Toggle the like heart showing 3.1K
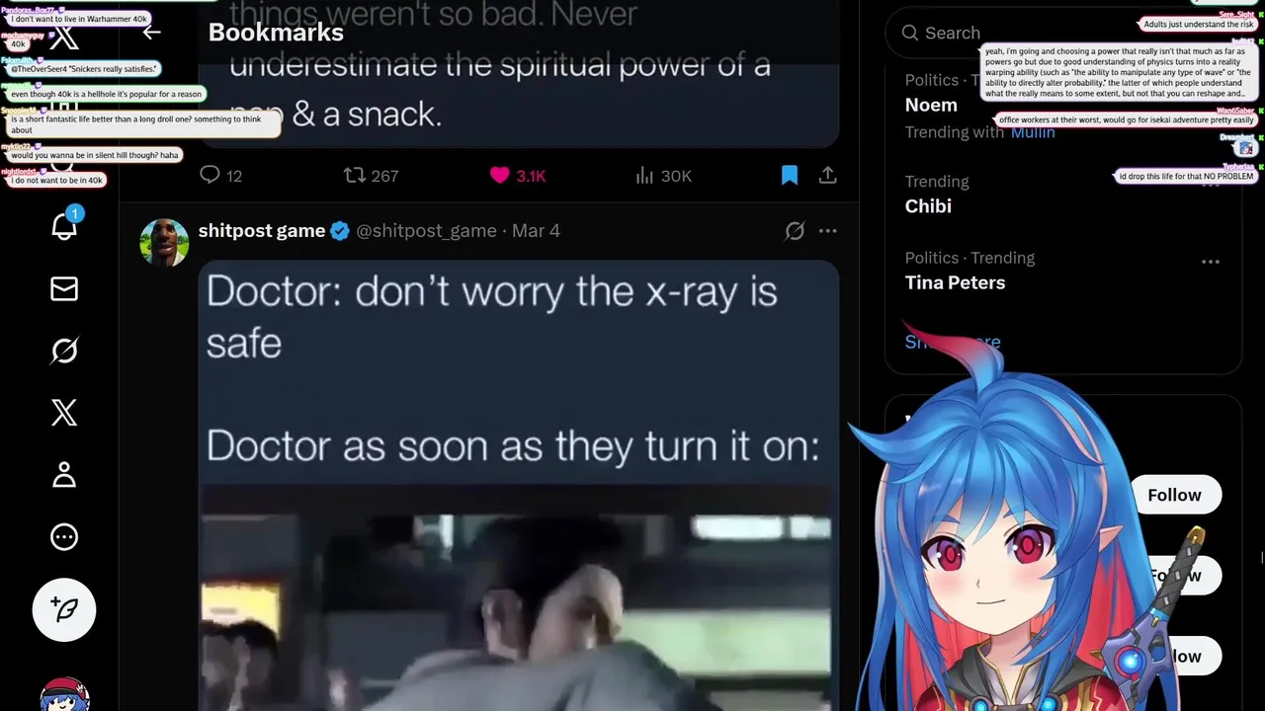Image resolution: width=1265 pixels, height=711 pixels. click(x=518, y=176)
